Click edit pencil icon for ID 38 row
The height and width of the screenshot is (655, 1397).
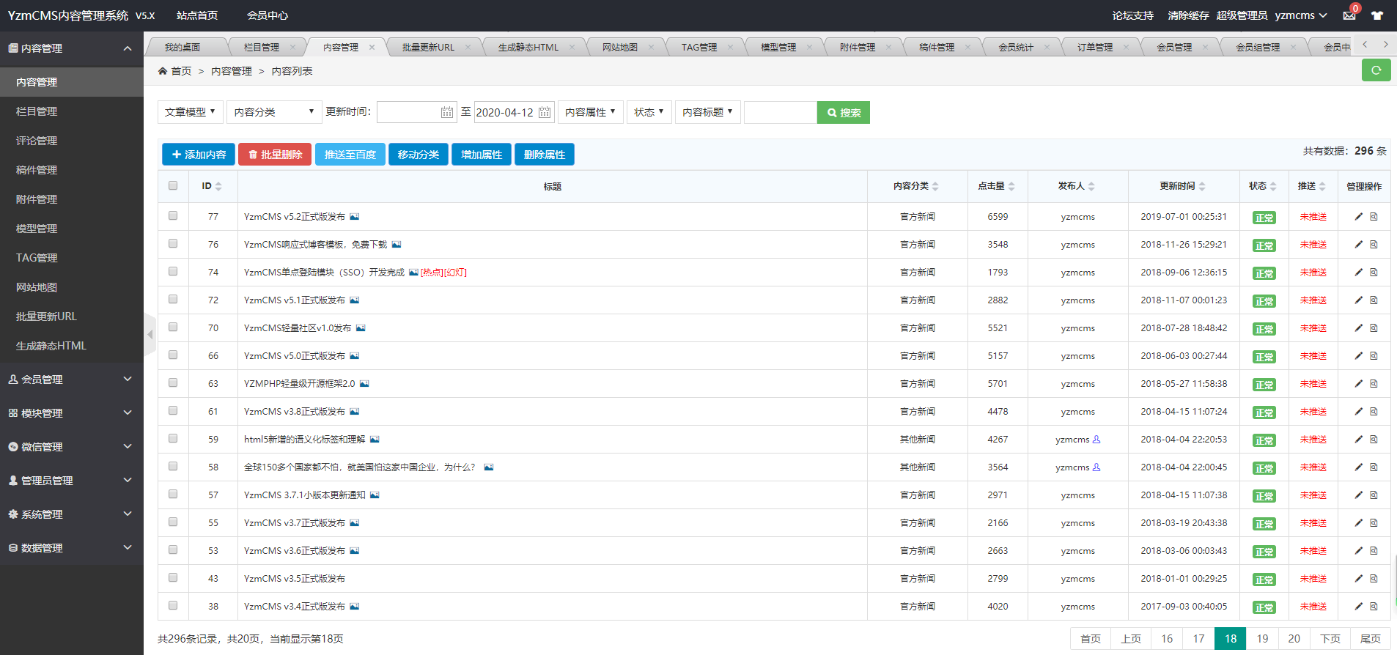coord(1358,607)
